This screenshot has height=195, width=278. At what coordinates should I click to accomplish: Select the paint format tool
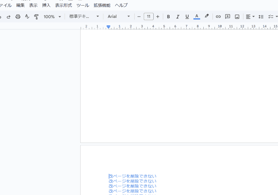pyautogui.click(x=36, y=17)
